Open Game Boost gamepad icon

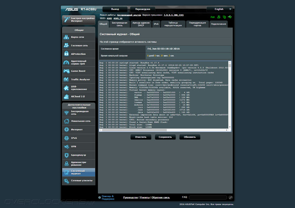(66, 71)
